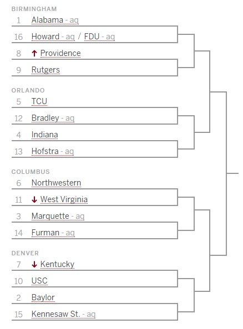Screen dimensions: 243x329
Task: Open the Rutgers team link
Action: (45, 70)
